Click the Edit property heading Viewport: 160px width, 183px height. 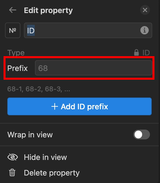tap(48, 10)
